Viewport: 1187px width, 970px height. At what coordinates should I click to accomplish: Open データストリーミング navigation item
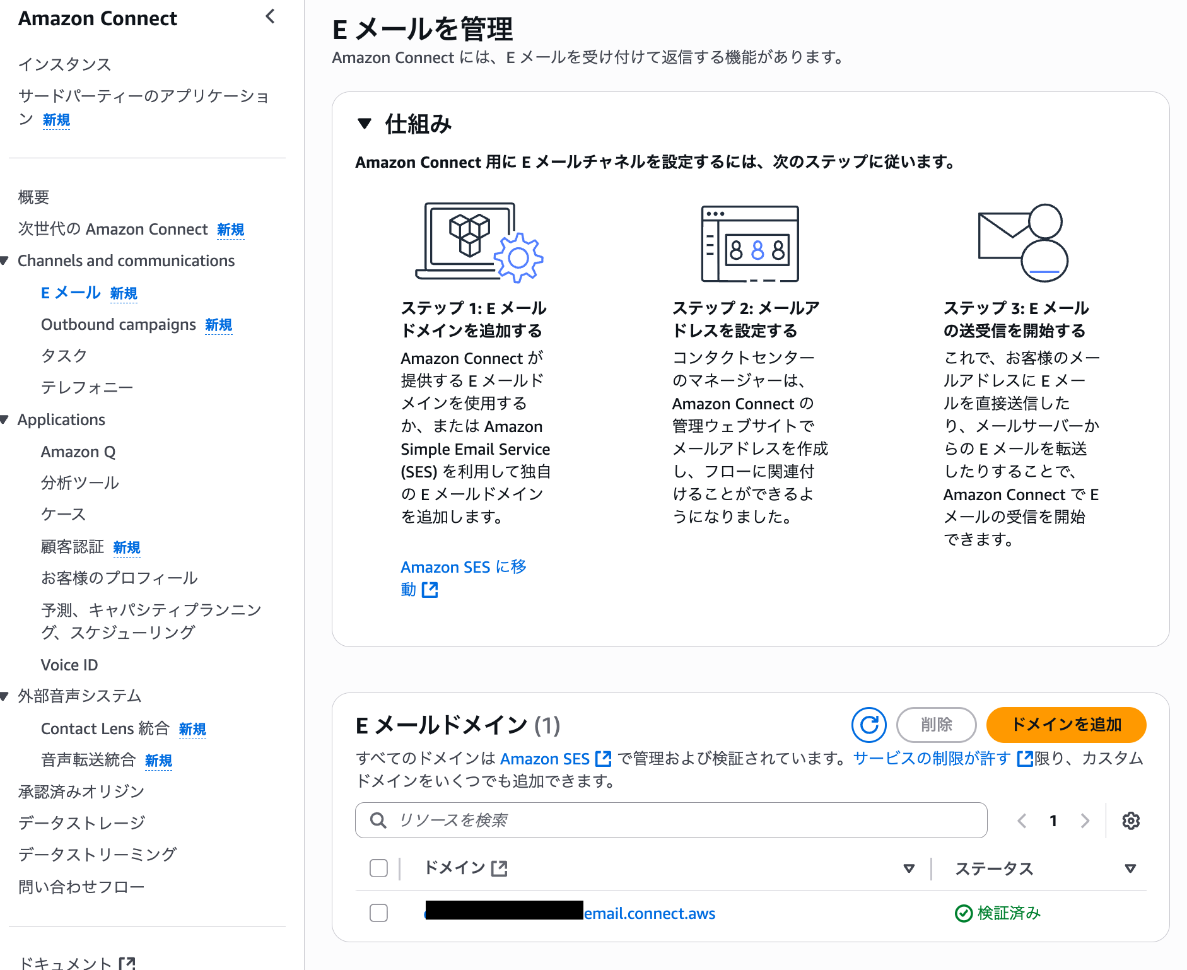pyautogui.click(x=98, y=855)
